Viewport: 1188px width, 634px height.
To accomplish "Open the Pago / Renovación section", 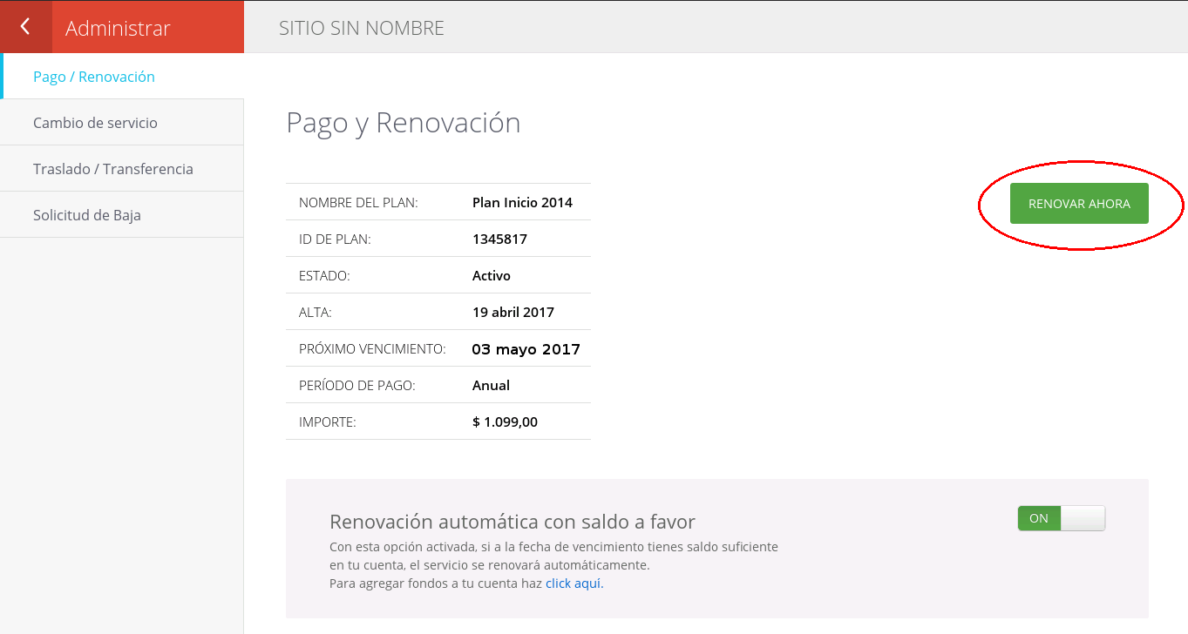I will (122, 77).
